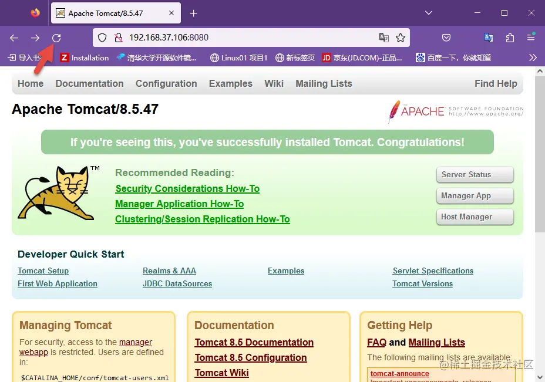This screenshot has width=545, height=382.
Task: Open the Examples quick start link
Action: click(285, 271)
